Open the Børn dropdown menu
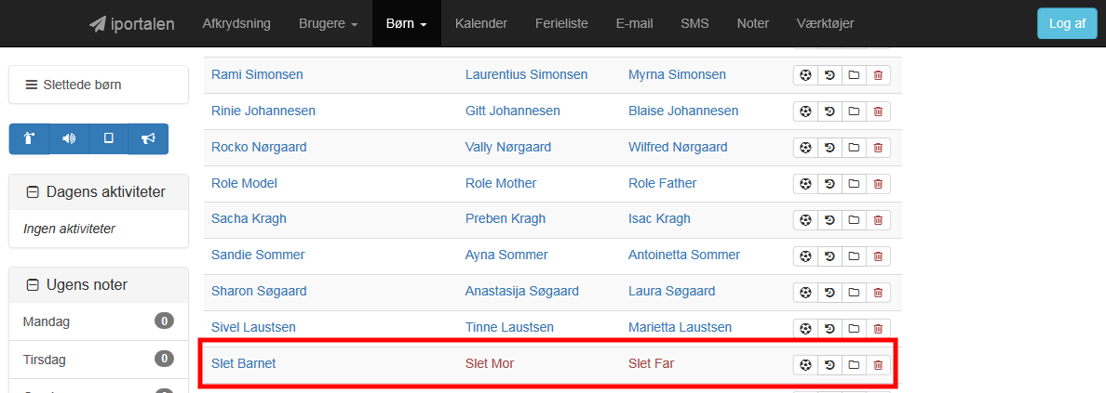The height and width of the screenshot is (393, 1106). [407, 23]
